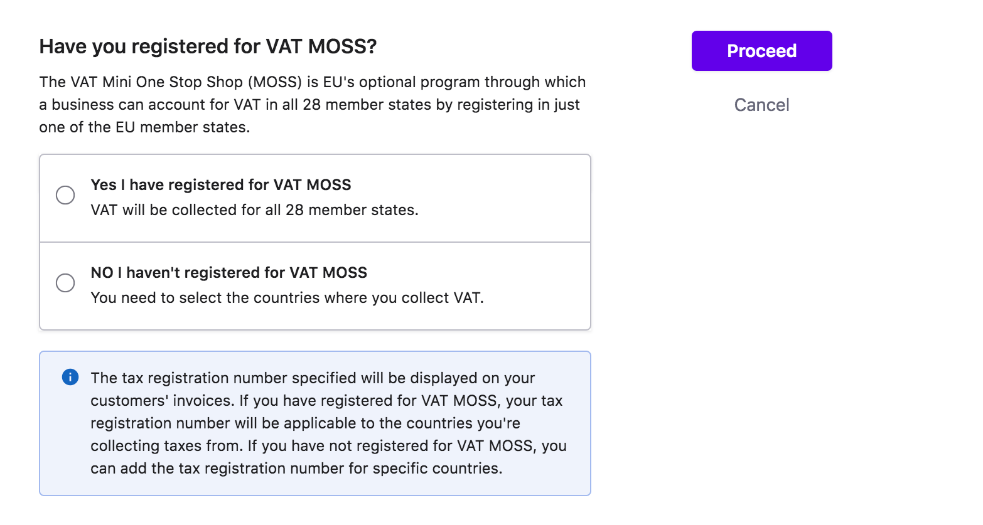The height and width of the screenshot is (525, 983).
Task: Click the blue info circle icon
Action: (70, 377)
